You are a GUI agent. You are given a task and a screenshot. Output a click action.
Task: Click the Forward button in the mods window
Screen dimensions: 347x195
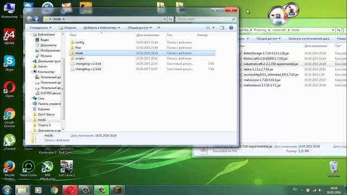coord(36,19)
